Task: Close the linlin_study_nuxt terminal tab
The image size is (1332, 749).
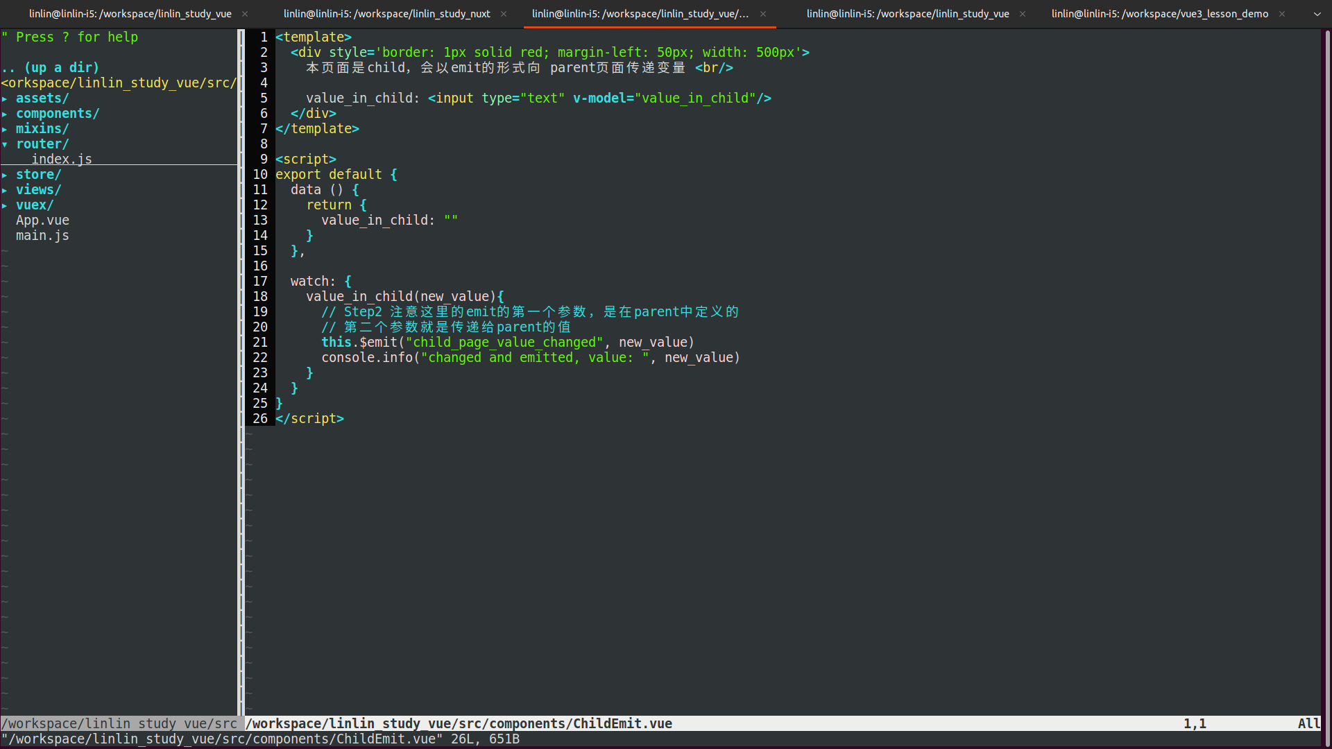Action: (504, 14)
